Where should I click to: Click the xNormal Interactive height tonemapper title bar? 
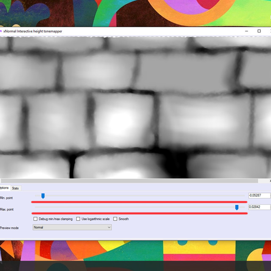[121, 31]
